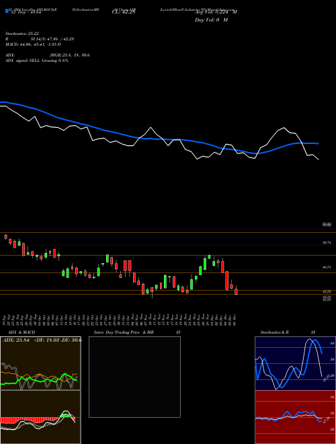The width and height of the screenshot is (336, 444).
Task: Click the 'ADX signal: SELL Growing @ 6%' text
Action: pyautogui.click(x=37, y=61)
